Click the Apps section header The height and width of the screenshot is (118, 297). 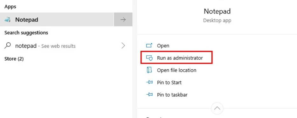[10, 7]
